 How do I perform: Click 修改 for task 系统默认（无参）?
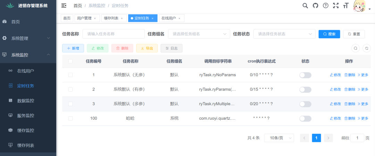pos(335,75)
